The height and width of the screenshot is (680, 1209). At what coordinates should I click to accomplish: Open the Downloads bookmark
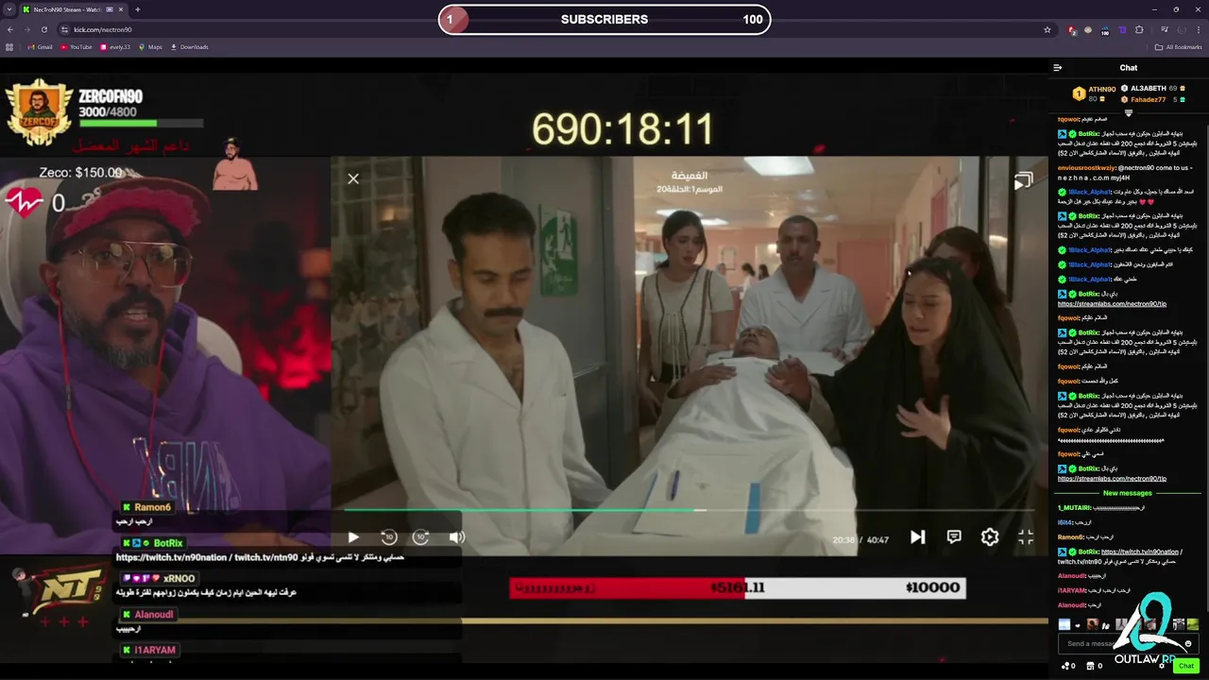pyautogui.click(x=189, y=47)
